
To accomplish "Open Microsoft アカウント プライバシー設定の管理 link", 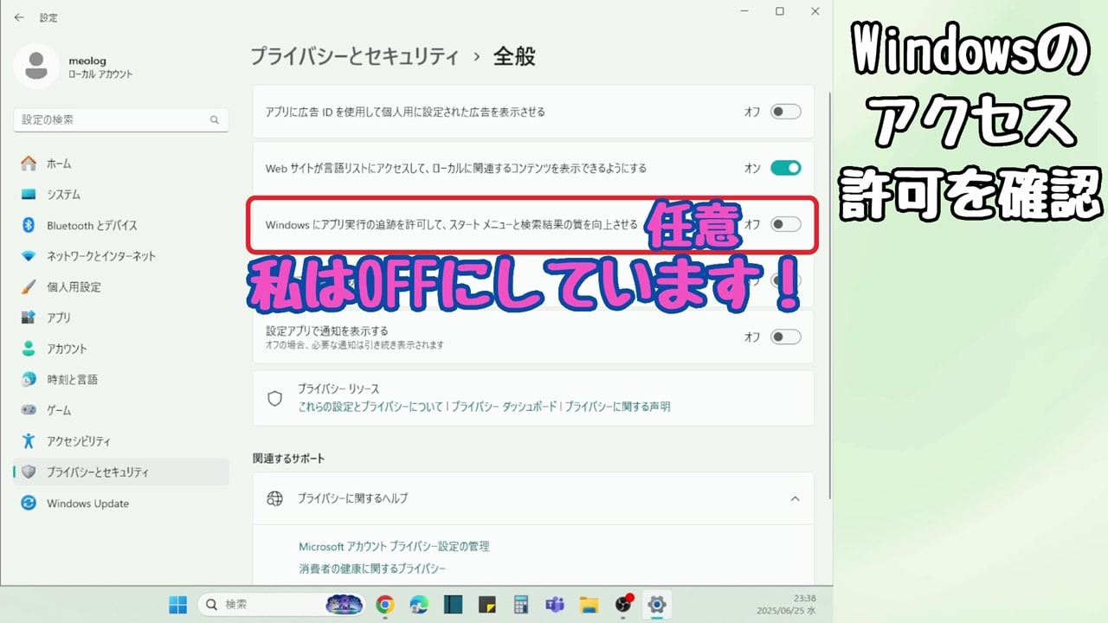I will [394, 547].
